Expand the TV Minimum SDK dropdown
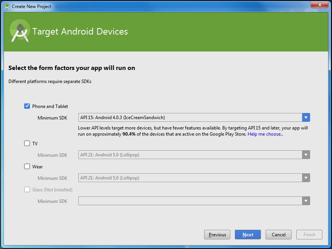This screenshot has height=249, width=332. tap(306, 155)
